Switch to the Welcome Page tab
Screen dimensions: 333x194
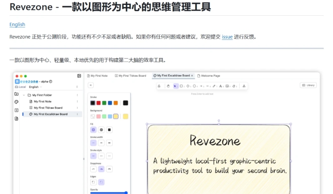(209, 76)
